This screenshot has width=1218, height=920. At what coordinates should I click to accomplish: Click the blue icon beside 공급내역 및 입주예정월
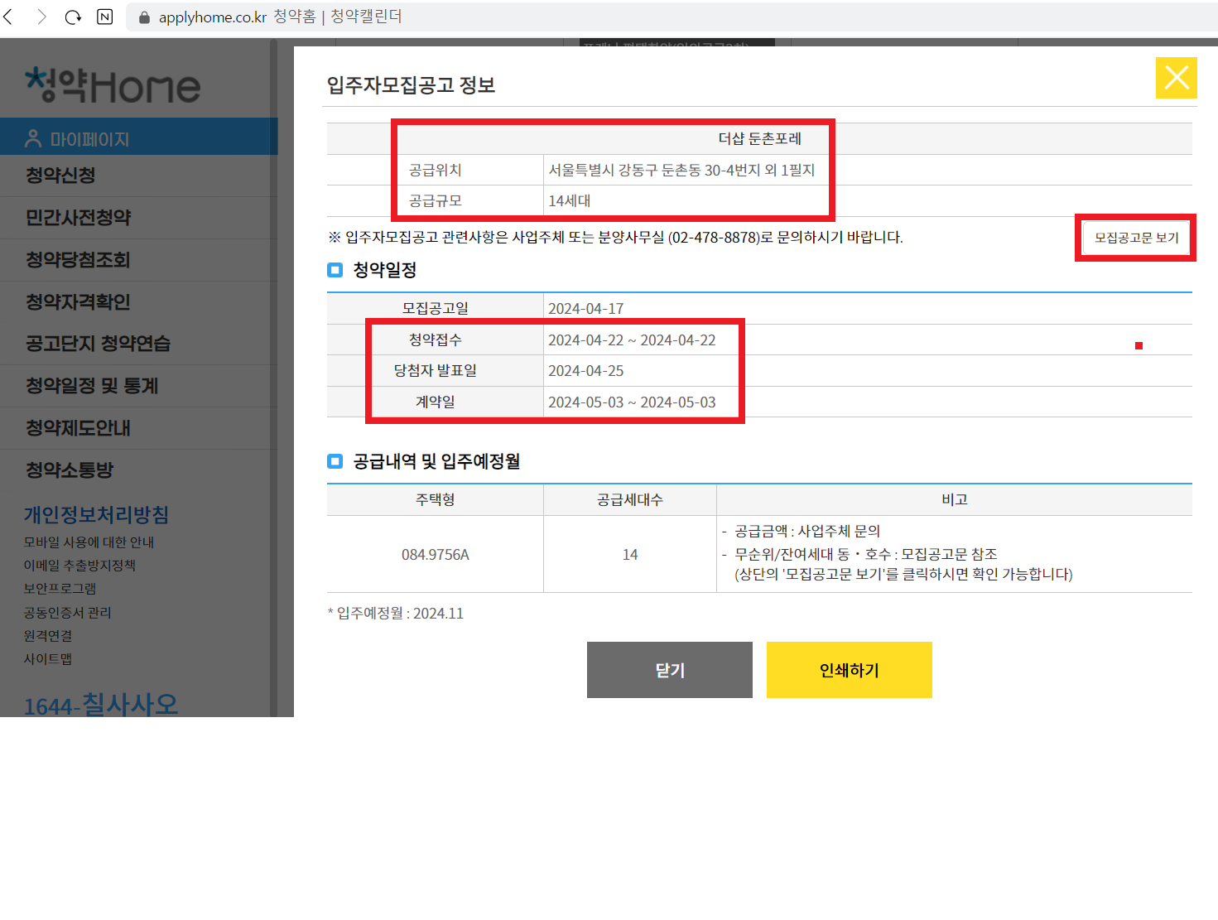click(x=335, y=461)
